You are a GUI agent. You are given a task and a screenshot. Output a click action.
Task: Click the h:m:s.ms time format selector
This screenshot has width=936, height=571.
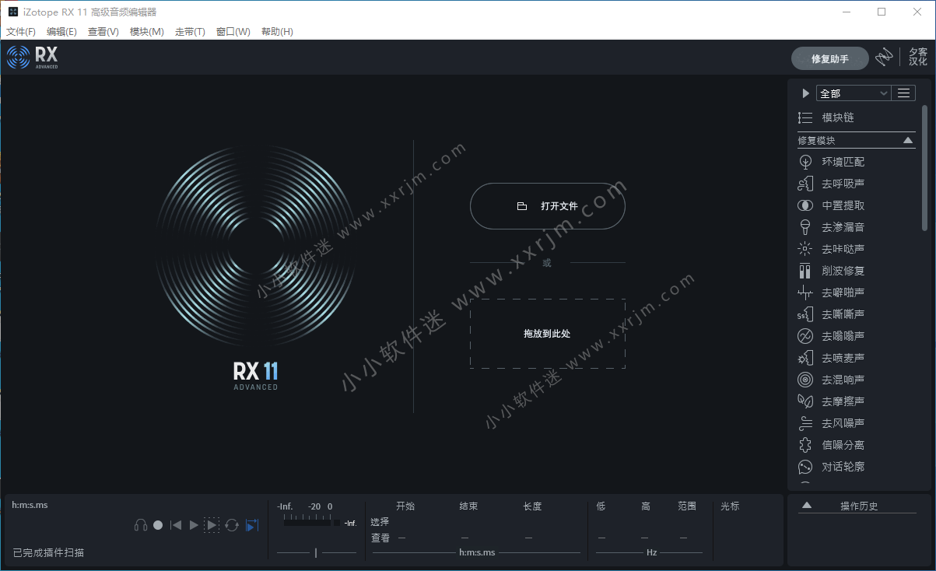pyautogui.click(x=477, y=552)
